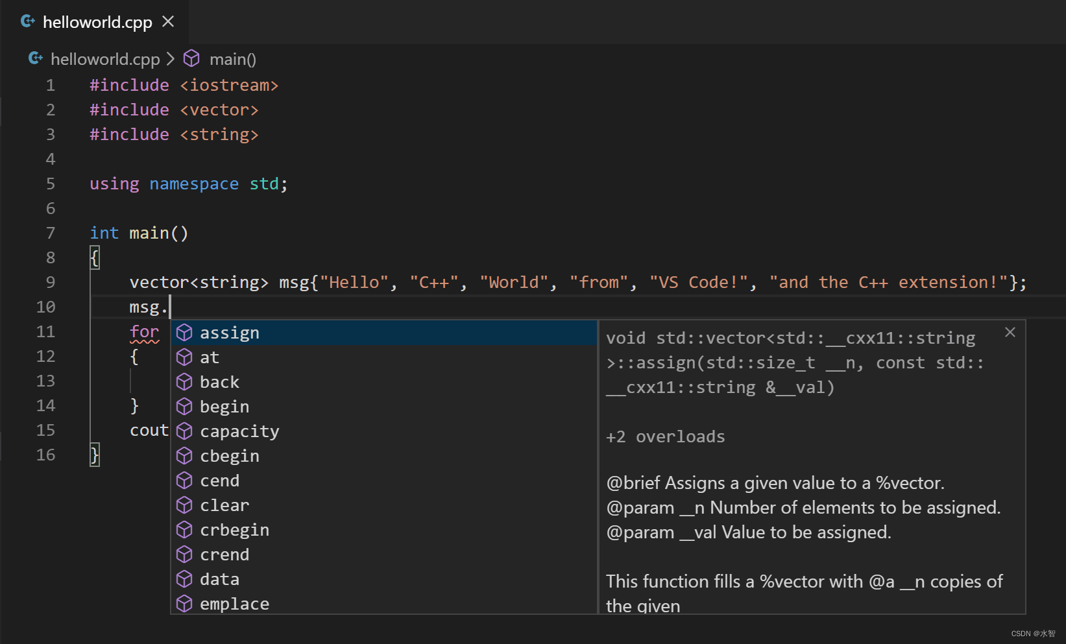Pick crbegin from the autocomplete list

pos(383,530)
